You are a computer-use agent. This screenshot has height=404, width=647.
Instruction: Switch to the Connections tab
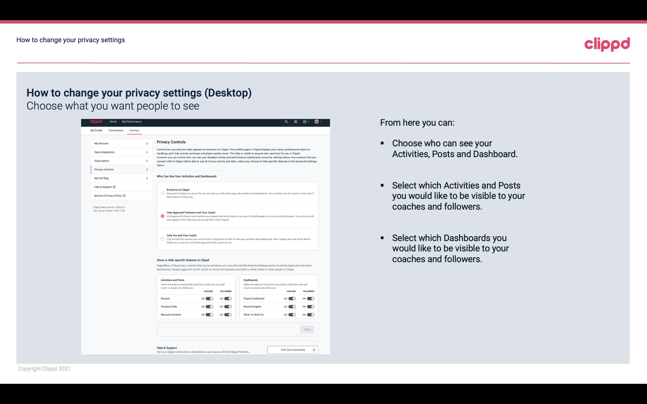[115, 130]
